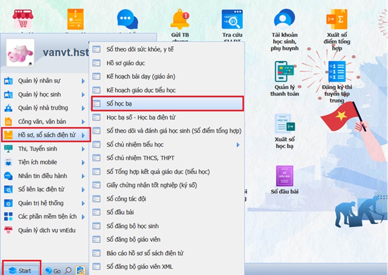Click the blue chat bubbles desktop icon

click(x=128, y=19)
